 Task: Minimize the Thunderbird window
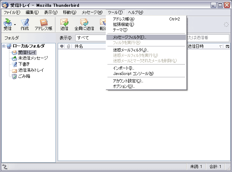click(213, 5)
